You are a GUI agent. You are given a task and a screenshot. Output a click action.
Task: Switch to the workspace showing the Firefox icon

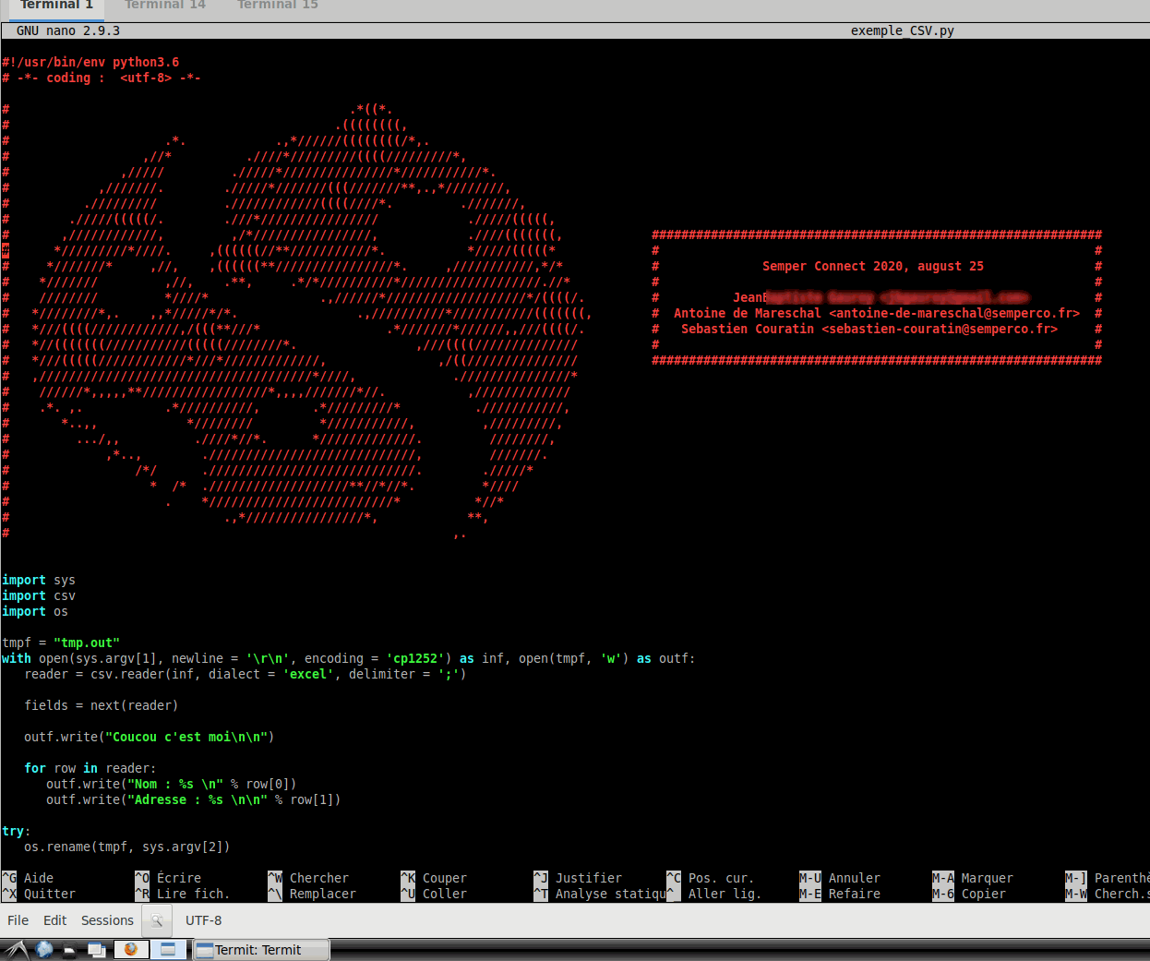[131, 950]
